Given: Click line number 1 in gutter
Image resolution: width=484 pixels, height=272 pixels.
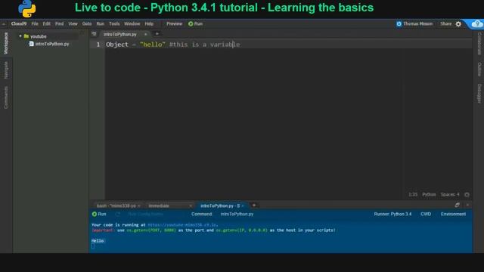Looking at the screenshot, I should click(98, 45).
